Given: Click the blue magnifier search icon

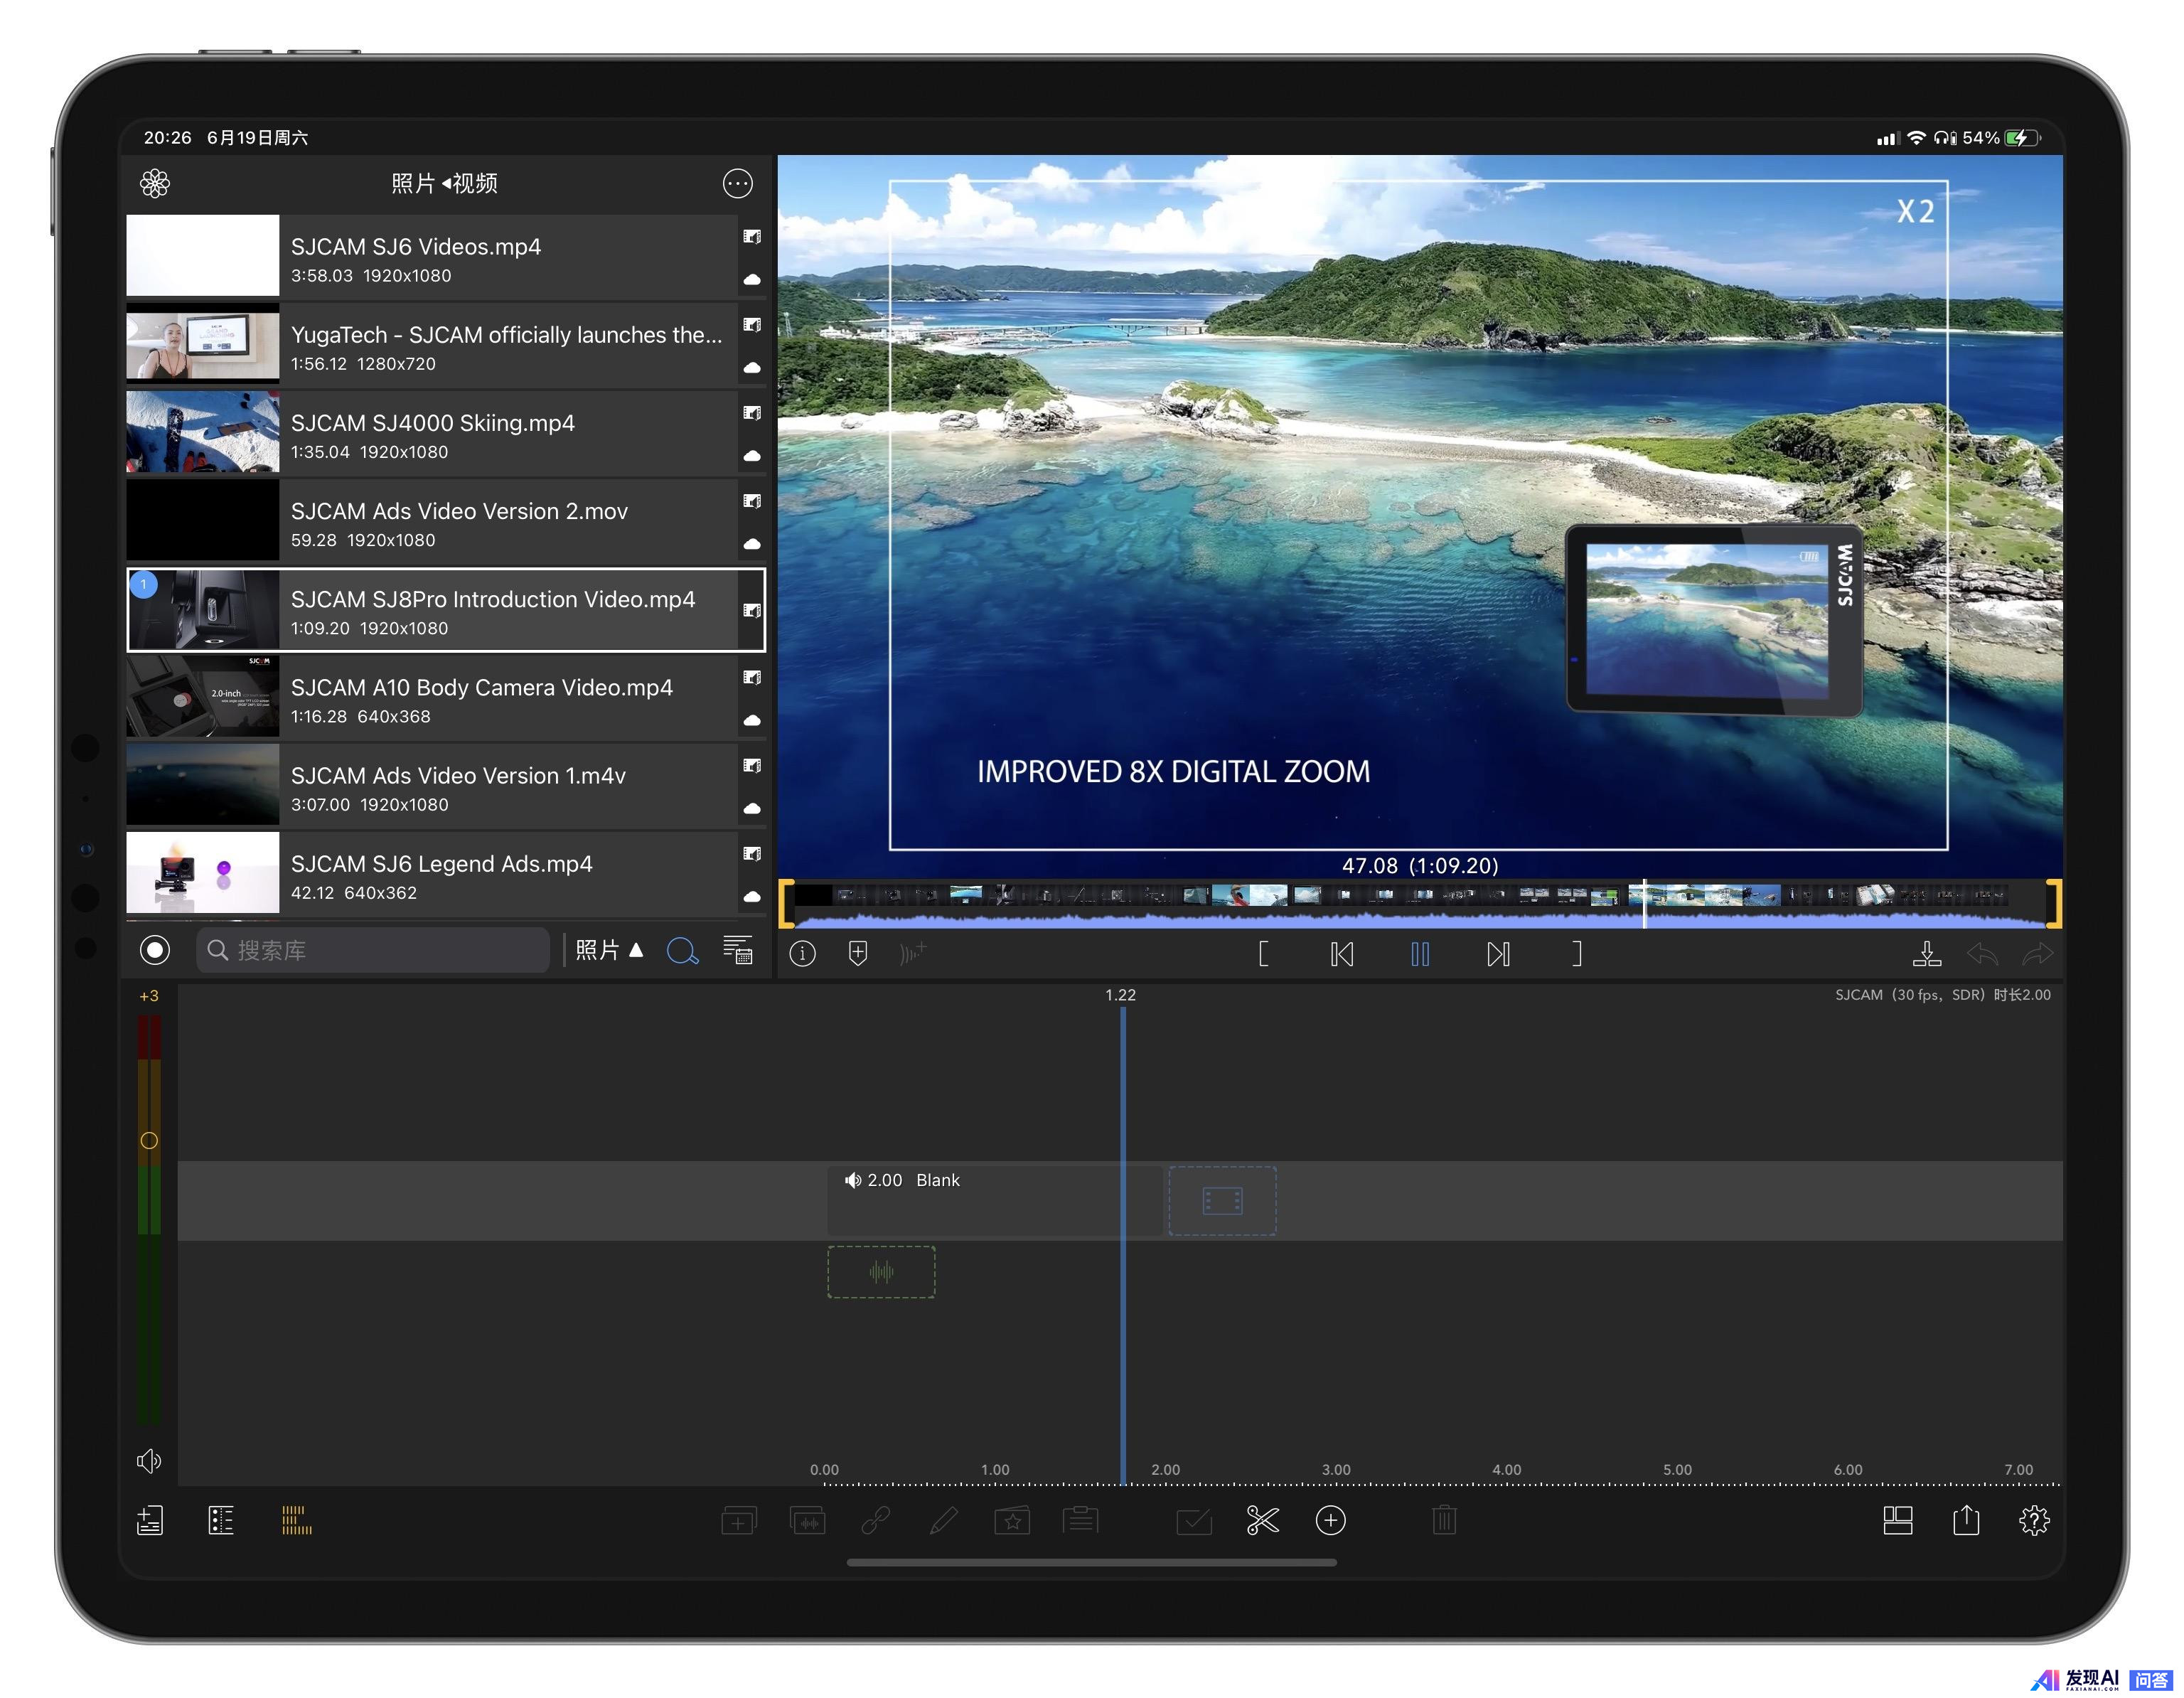Looking at the screenshot, I should tap(682, 950).
